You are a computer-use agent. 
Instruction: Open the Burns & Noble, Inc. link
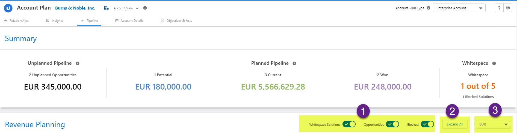coord(75,8)
